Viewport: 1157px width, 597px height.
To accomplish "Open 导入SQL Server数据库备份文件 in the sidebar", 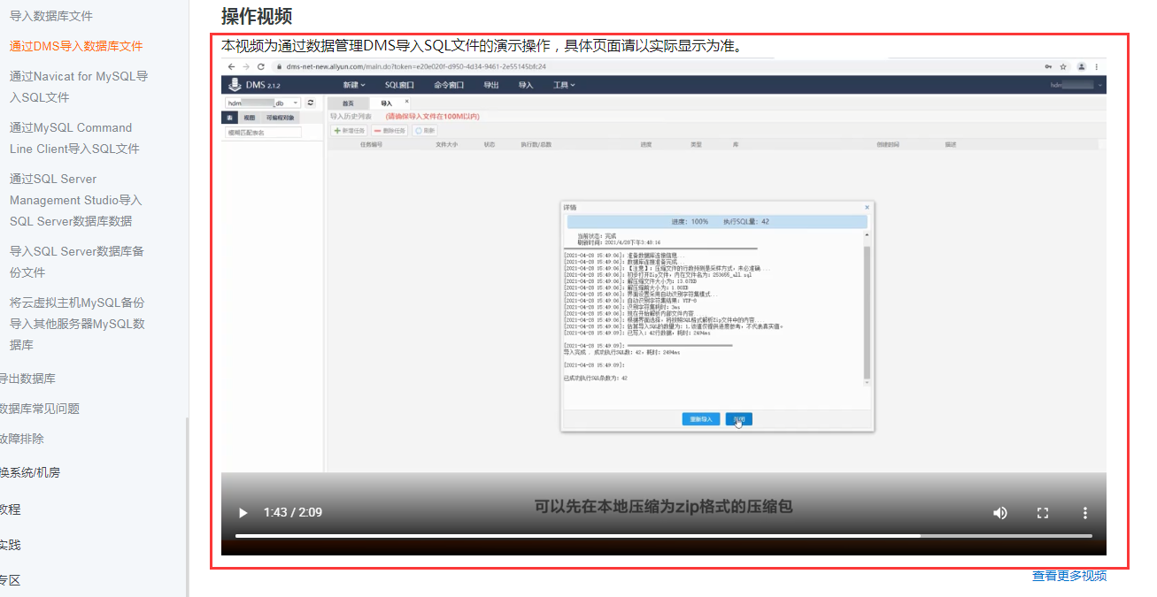I will pos(77,262).
